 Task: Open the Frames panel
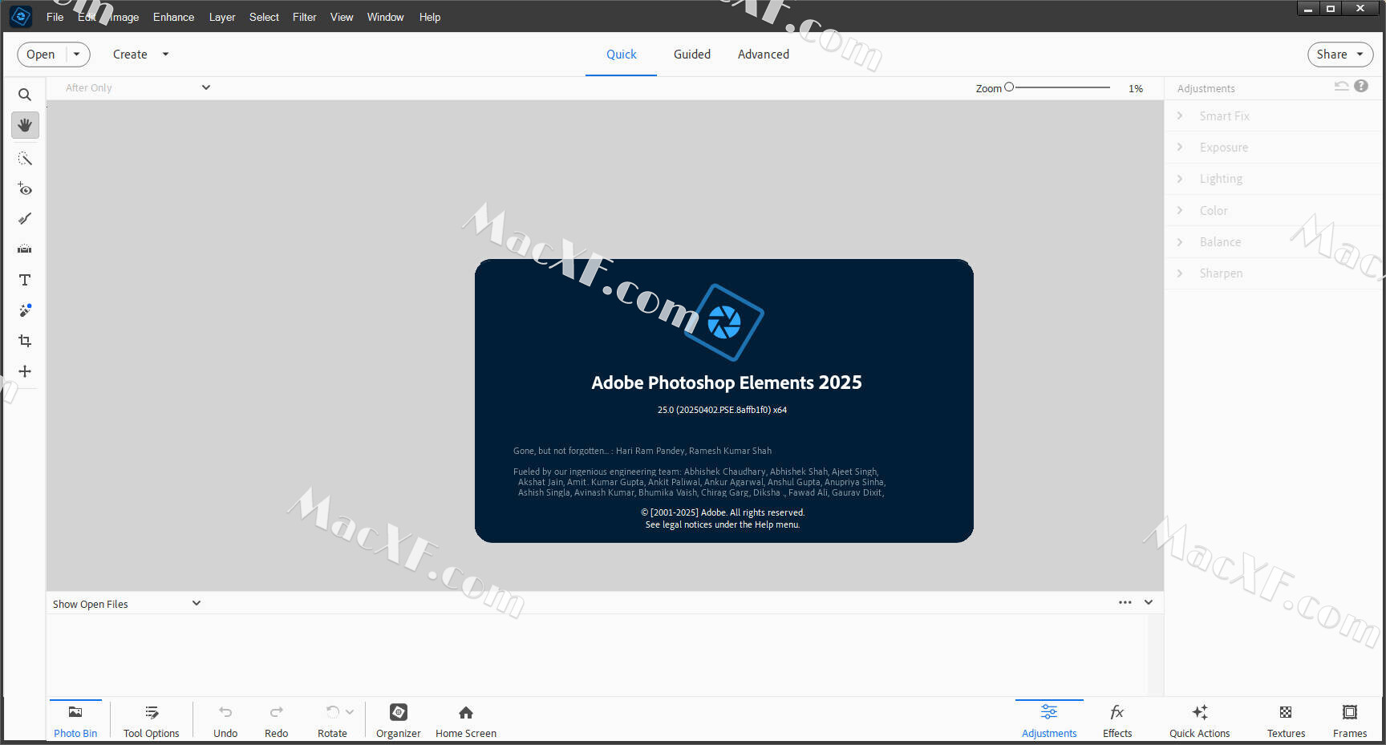pos(1350,721)
